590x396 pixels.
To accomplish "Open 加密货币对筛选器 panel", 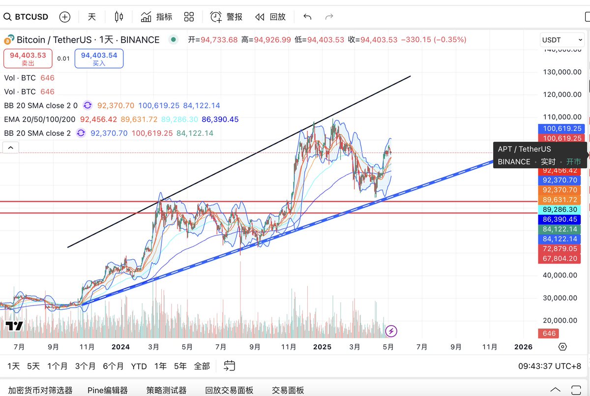I will 40,390.
